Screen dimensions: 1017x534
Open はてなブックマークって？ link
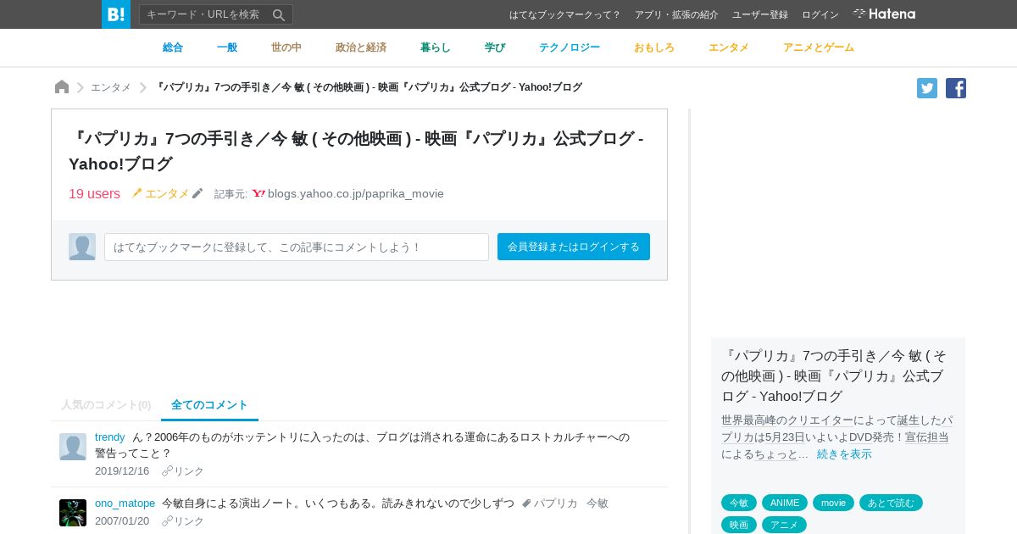point(564,14)
